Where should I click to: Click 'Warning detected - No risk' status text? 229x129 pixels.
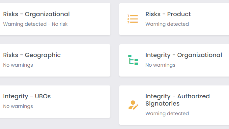(35, 24)
